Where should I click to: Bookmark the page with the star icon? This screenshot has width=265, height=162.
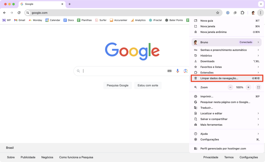pyautogui.click(x=218, y=12)
